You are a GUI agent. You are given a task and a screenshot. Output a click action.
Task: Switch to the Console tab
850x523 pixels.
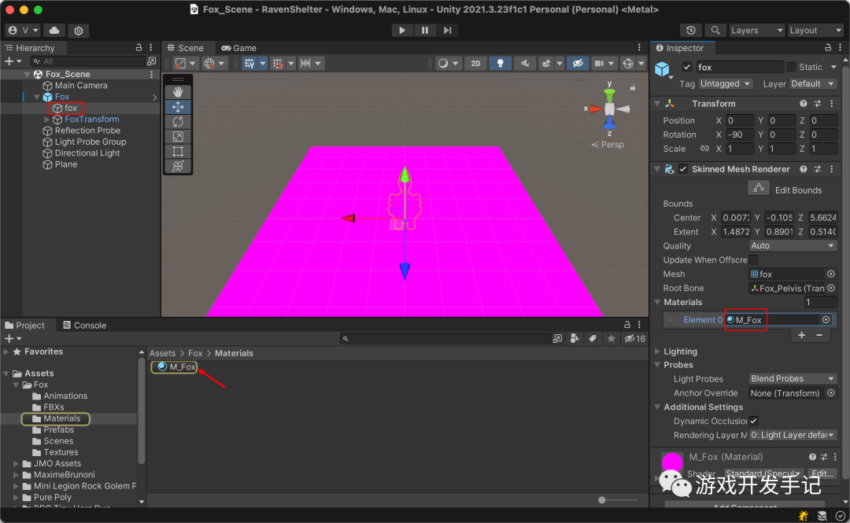84,325
